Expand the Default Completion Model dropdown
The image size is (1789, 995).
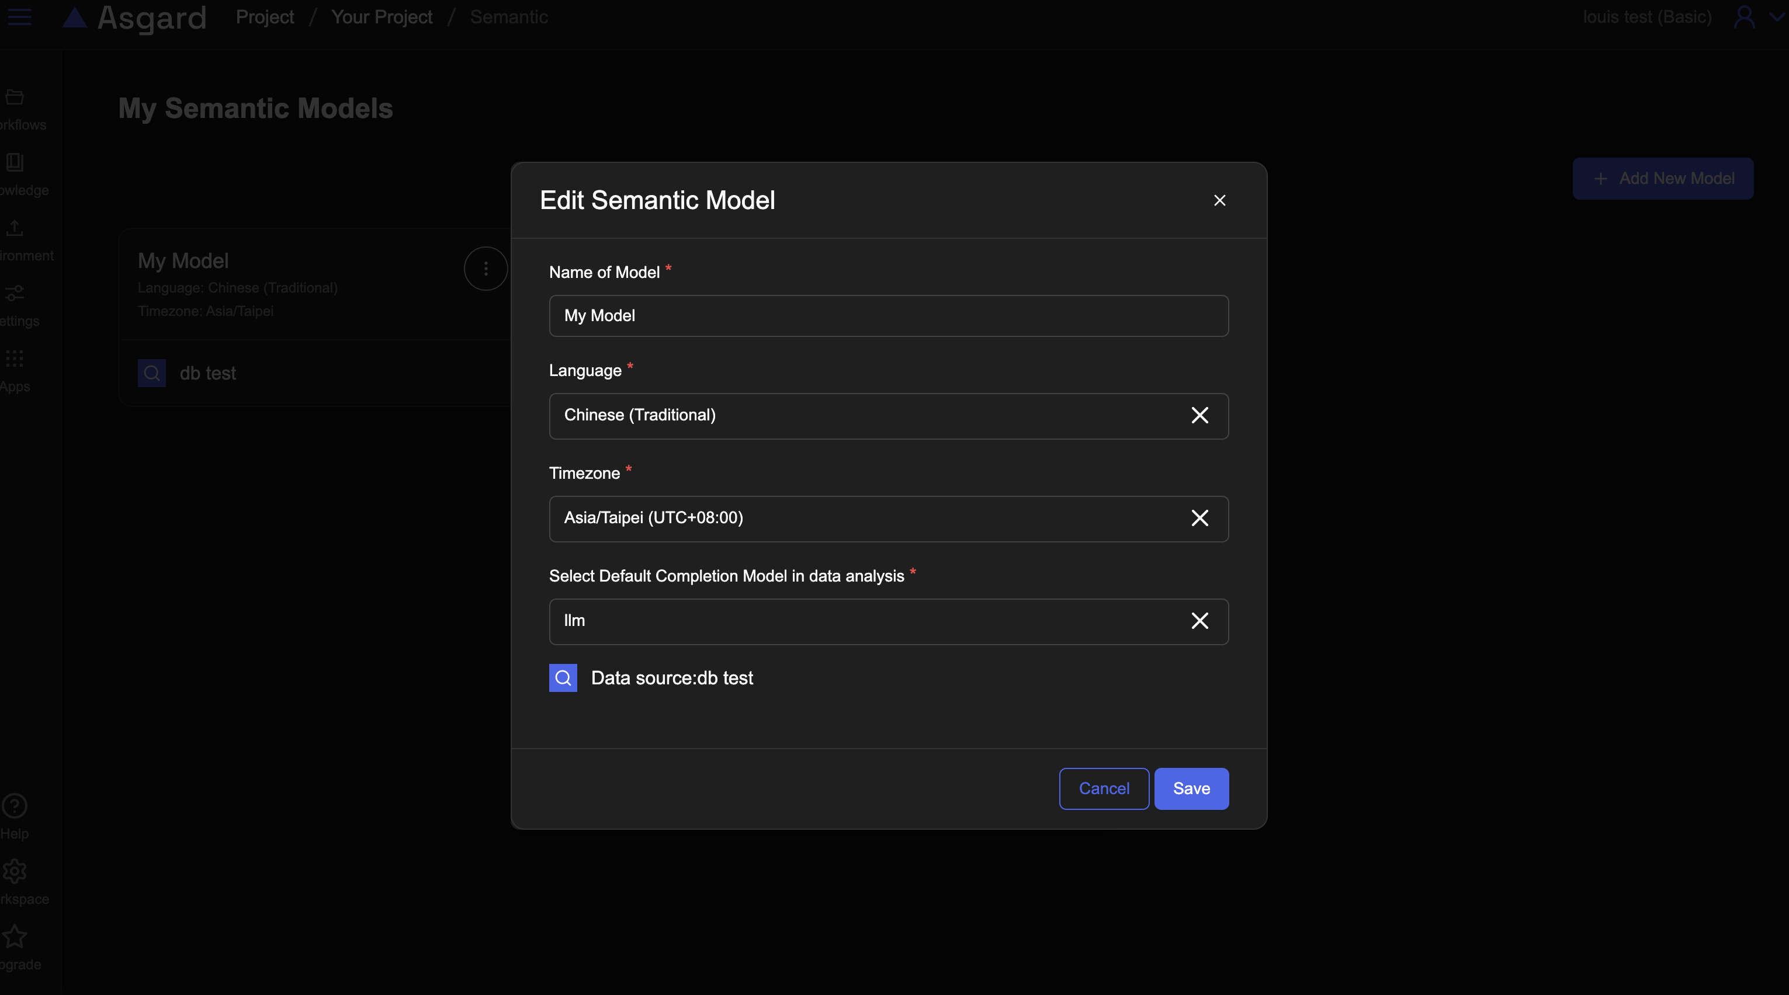pos(868,620)
